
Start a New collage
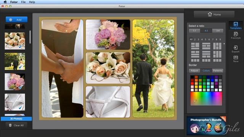236,59
